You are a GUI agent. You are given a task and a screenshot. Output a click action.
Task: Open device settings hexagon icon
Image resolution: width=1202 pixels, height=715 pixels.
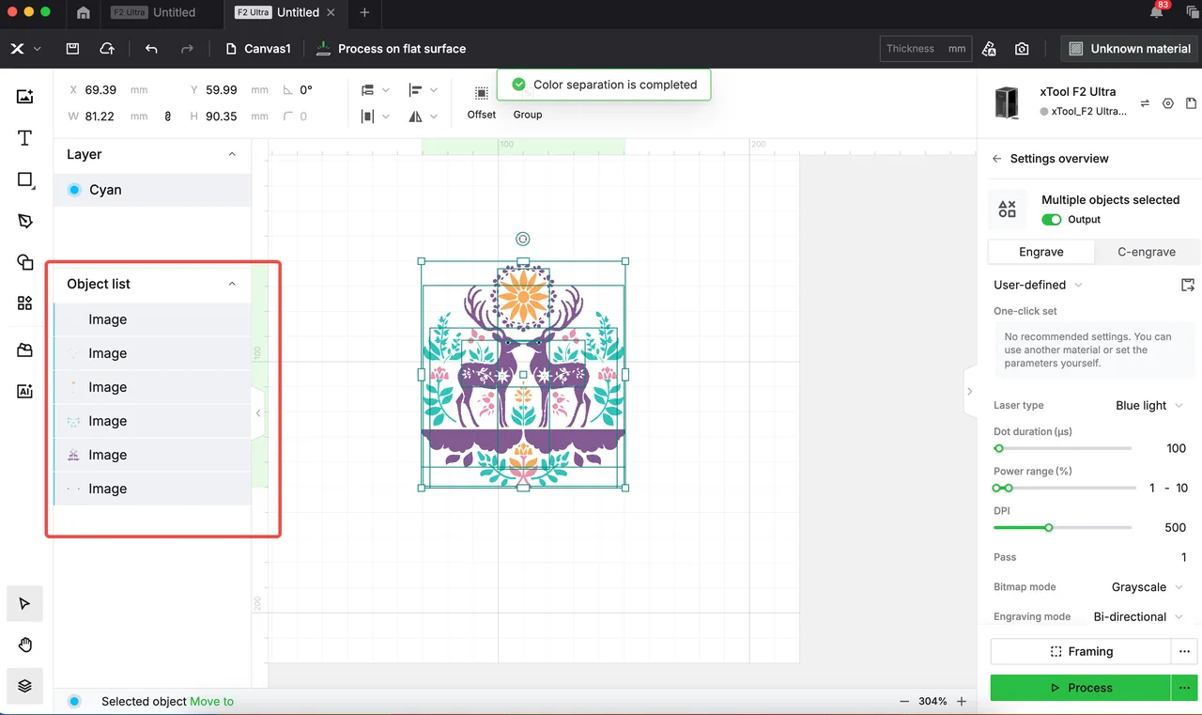(1168, 103)
